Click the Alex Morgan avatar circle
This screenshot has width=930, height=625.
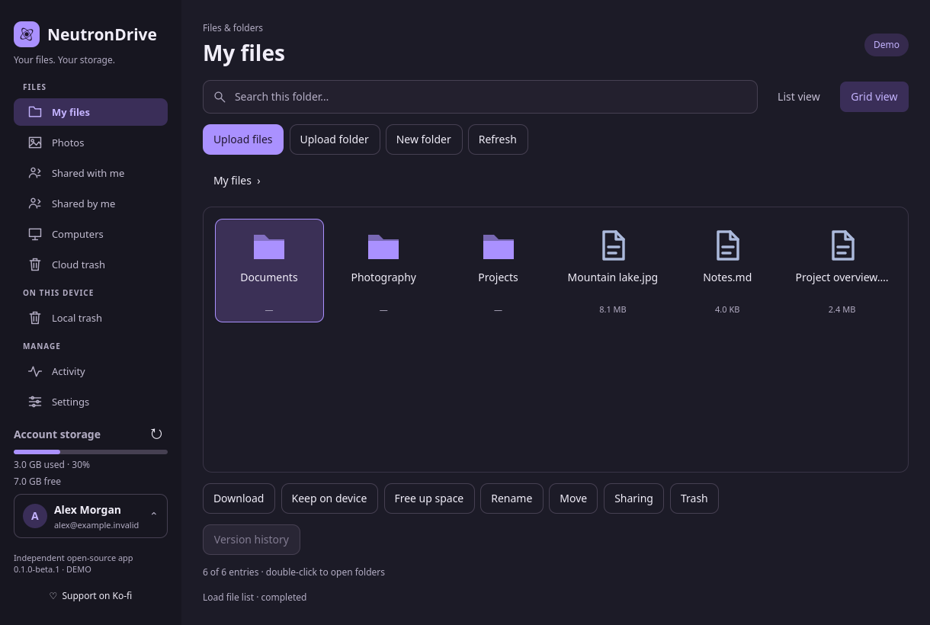[x=35, y=516]
